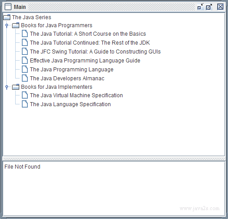Image resolution: width=228 pixels, height=219 pixels.
Task: Click in the File Not Found text pane
Action: (x=114, y=188)
